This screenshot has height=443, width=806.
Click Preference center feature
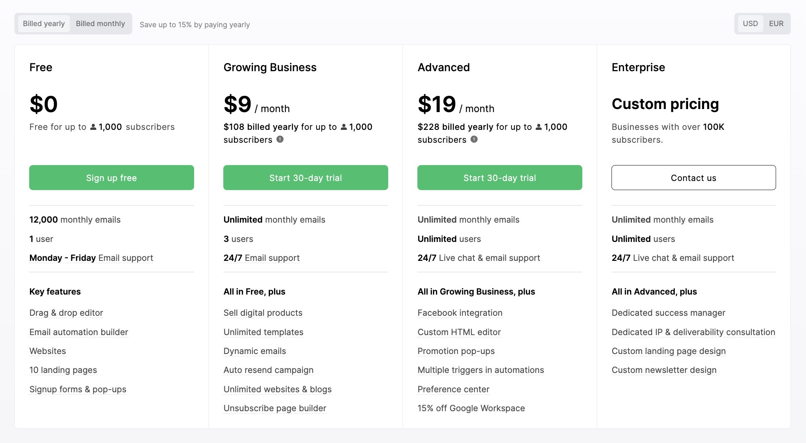pos(453,389)
